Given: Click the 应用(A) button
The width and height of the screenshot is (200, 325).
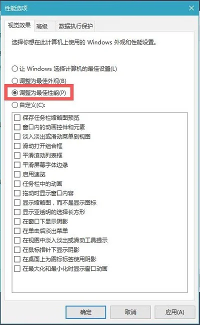Looking at the screenshot, I should click(x=174, y=312).
